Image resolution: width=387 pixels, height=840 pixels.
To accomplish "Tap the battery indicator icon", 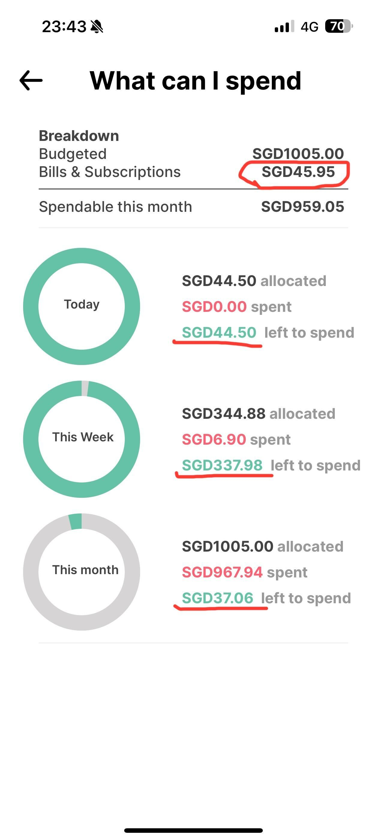I will [x=338, y=26].
